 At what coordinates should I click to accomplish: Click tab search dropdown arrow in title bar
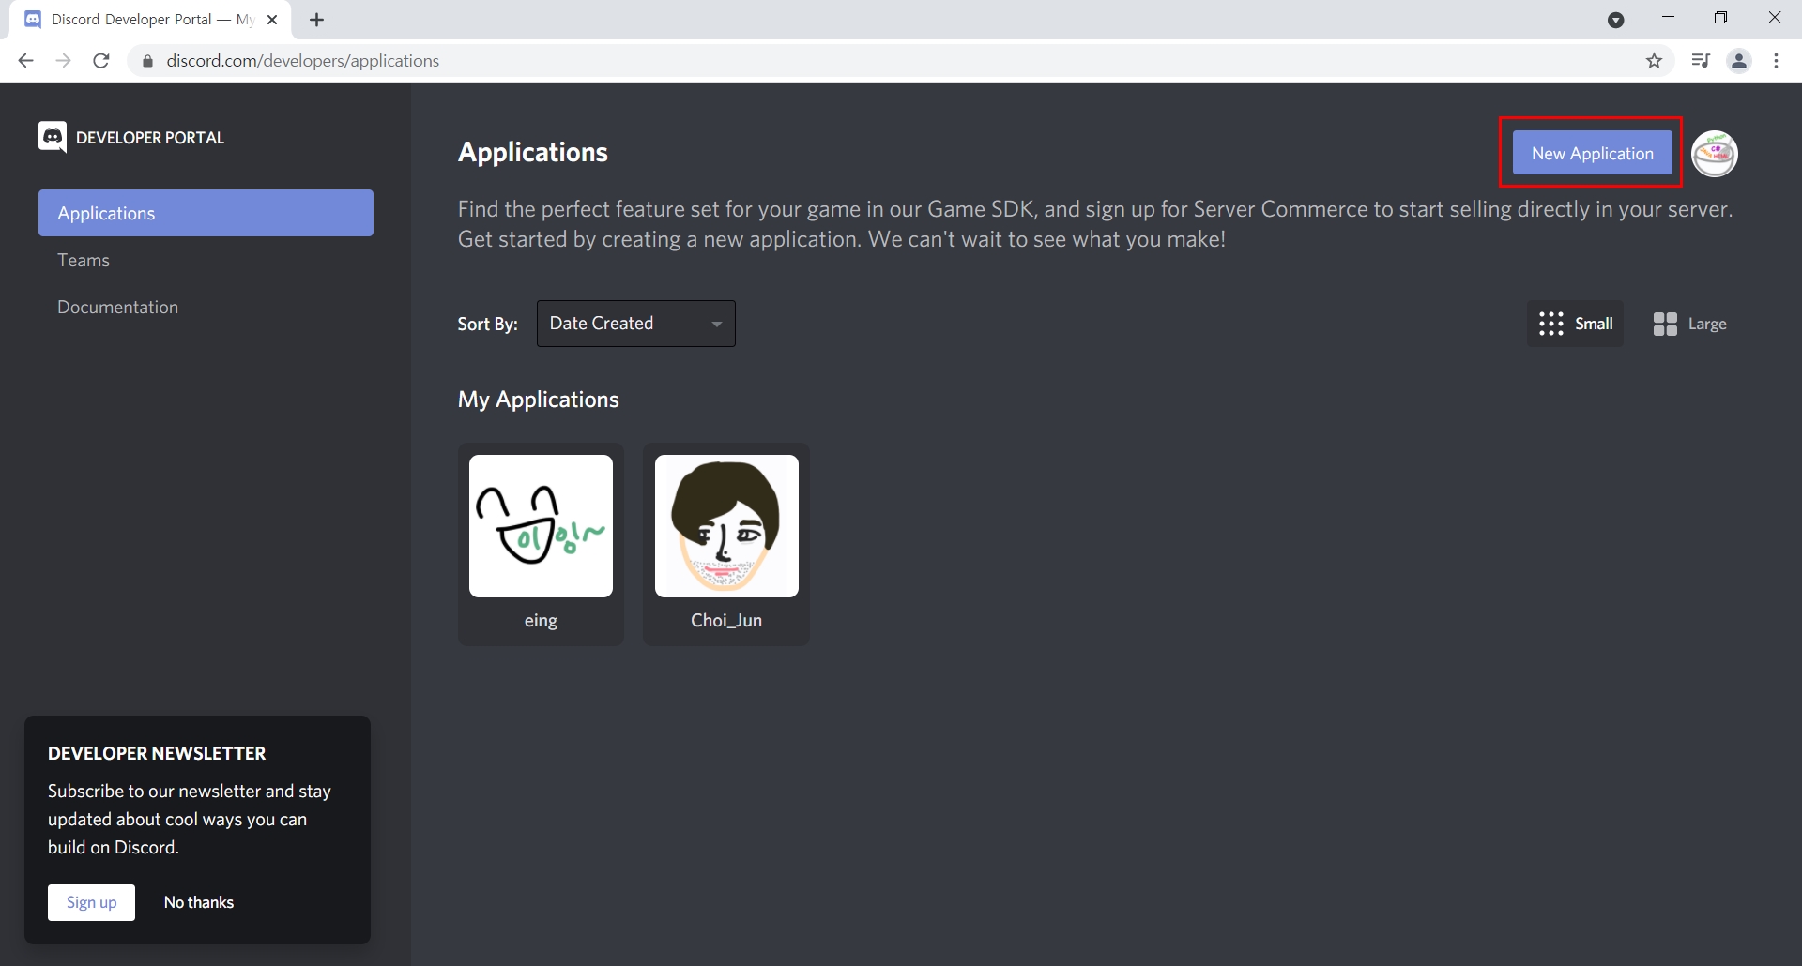tap(1615, 20)
